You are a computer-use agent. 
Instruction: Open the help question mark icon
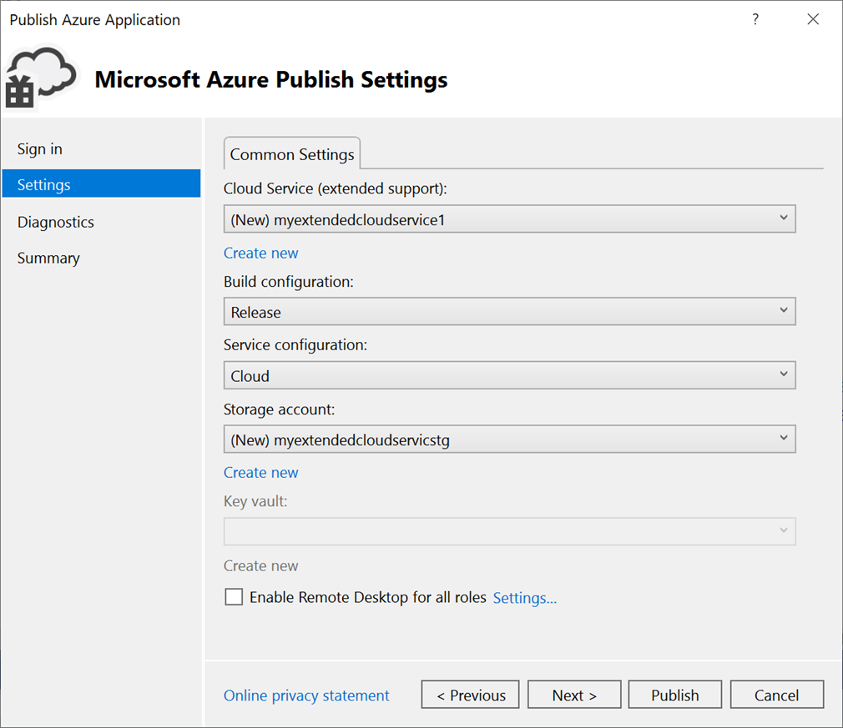point(755,19)
